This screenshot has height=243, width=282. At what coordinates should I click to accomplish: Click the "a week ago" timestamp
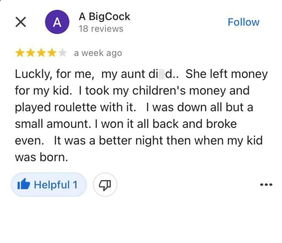click(98, 53)
